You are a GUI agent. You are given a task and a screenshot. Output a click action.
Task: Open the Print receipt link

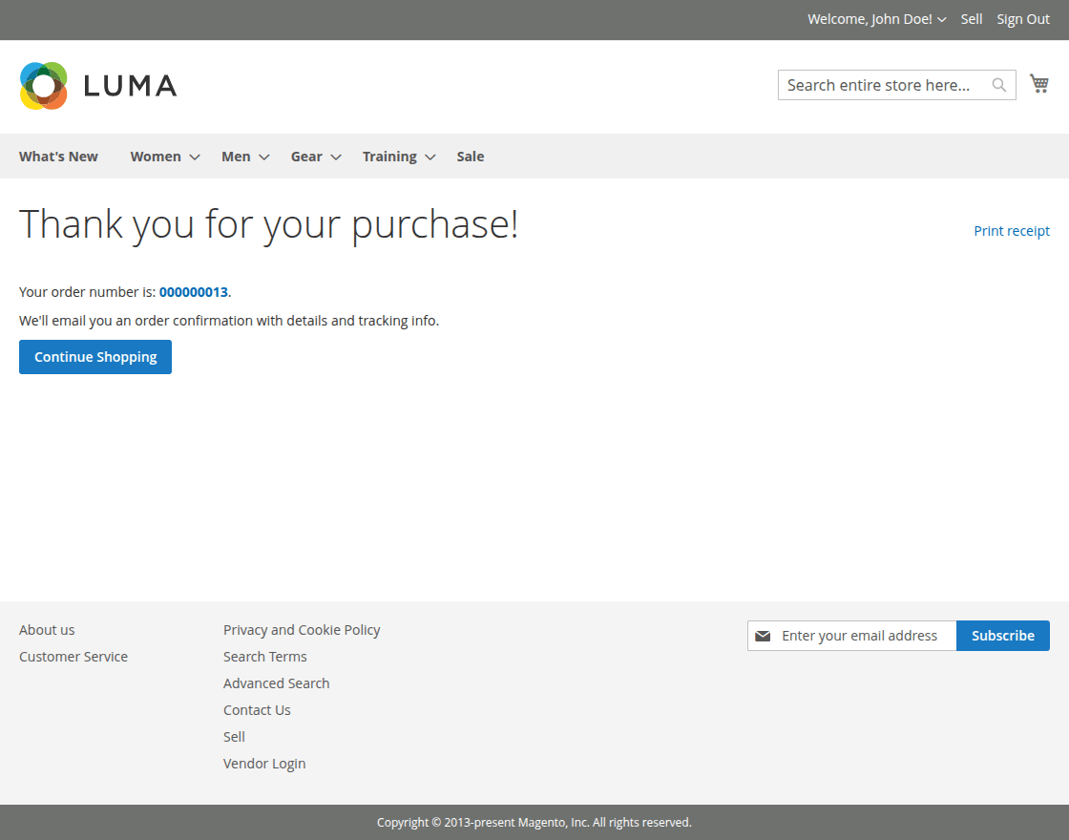[x=1011, y=230]
